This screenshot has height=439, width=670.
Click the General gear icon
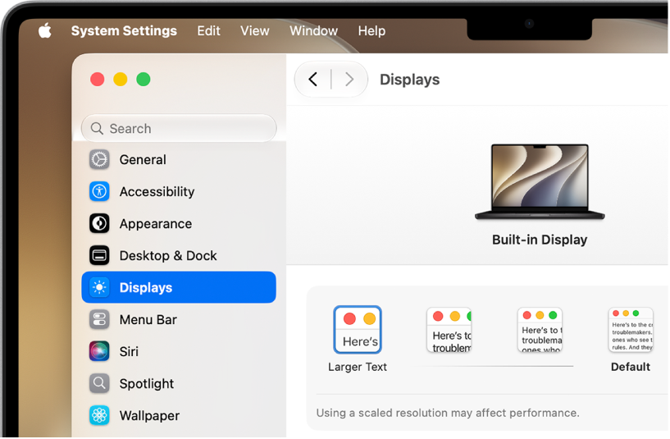pos(99,159)
